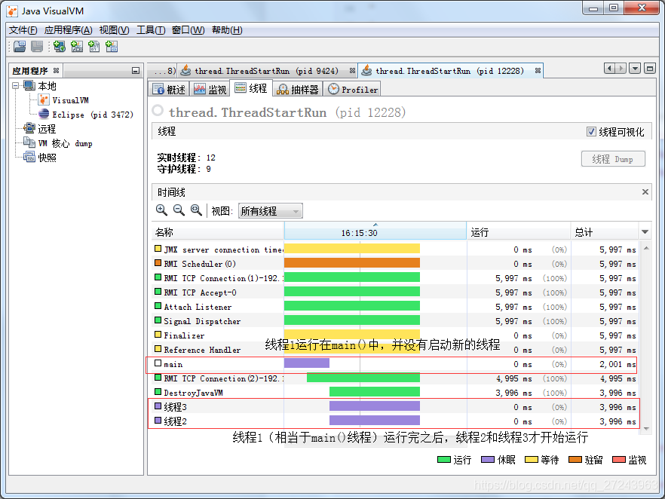Click the Load snapshot toolbar icon
Screen dimensions: 665x499
(20, 47)
